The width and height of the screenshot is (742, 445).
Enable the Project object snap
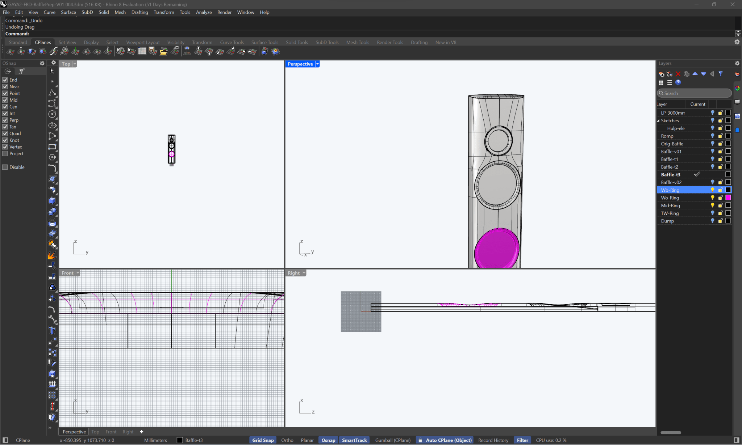5,153
